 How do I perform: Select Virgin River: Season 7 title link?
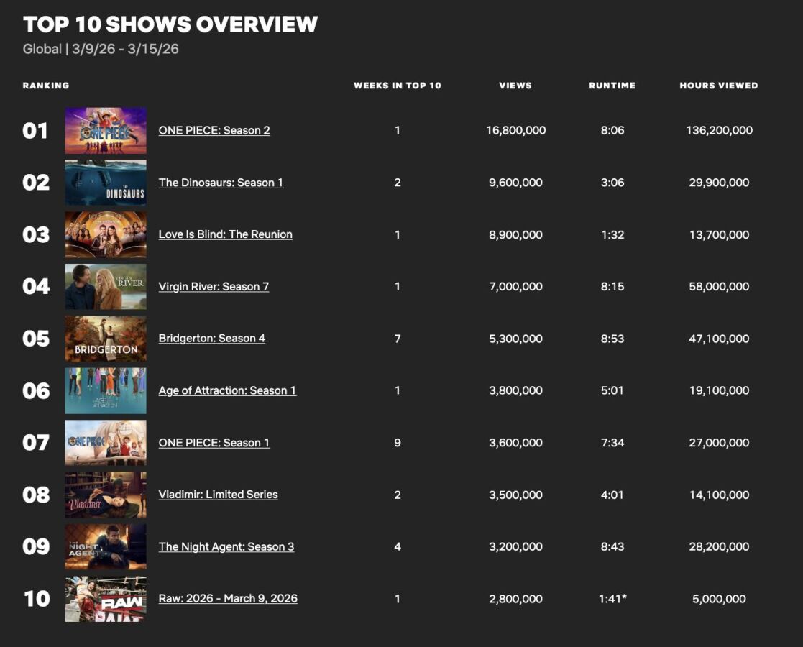pyautogui.click(x=214, y=287)
